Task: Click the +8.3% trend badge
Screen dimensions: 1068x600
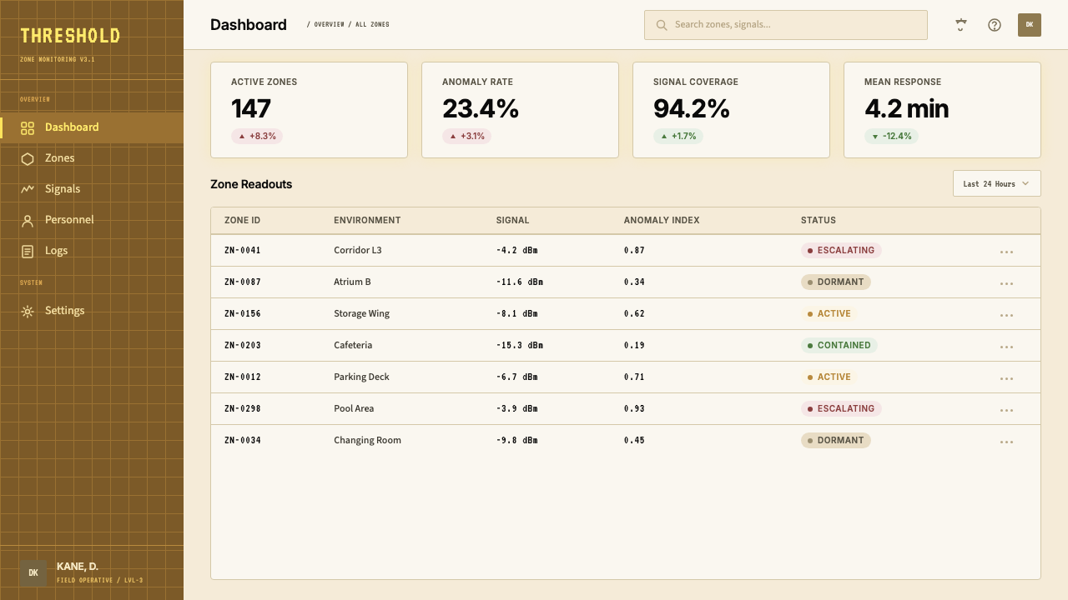Action: pyautogui.click(x=257, y=137)
